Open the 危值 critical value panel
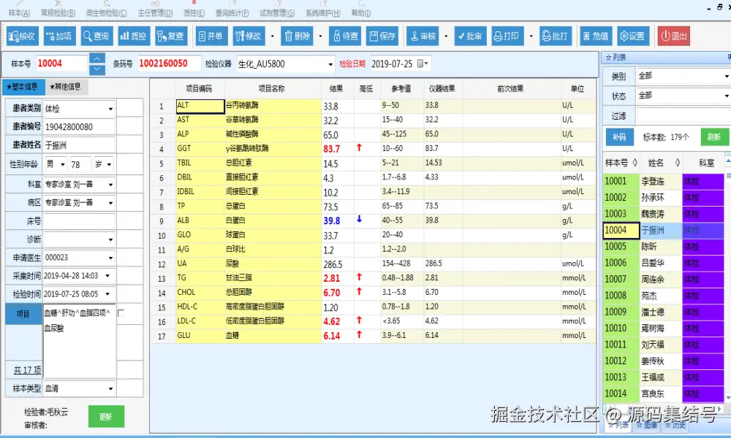The width and height of the screenshot is (731, 438). [596, 35]
